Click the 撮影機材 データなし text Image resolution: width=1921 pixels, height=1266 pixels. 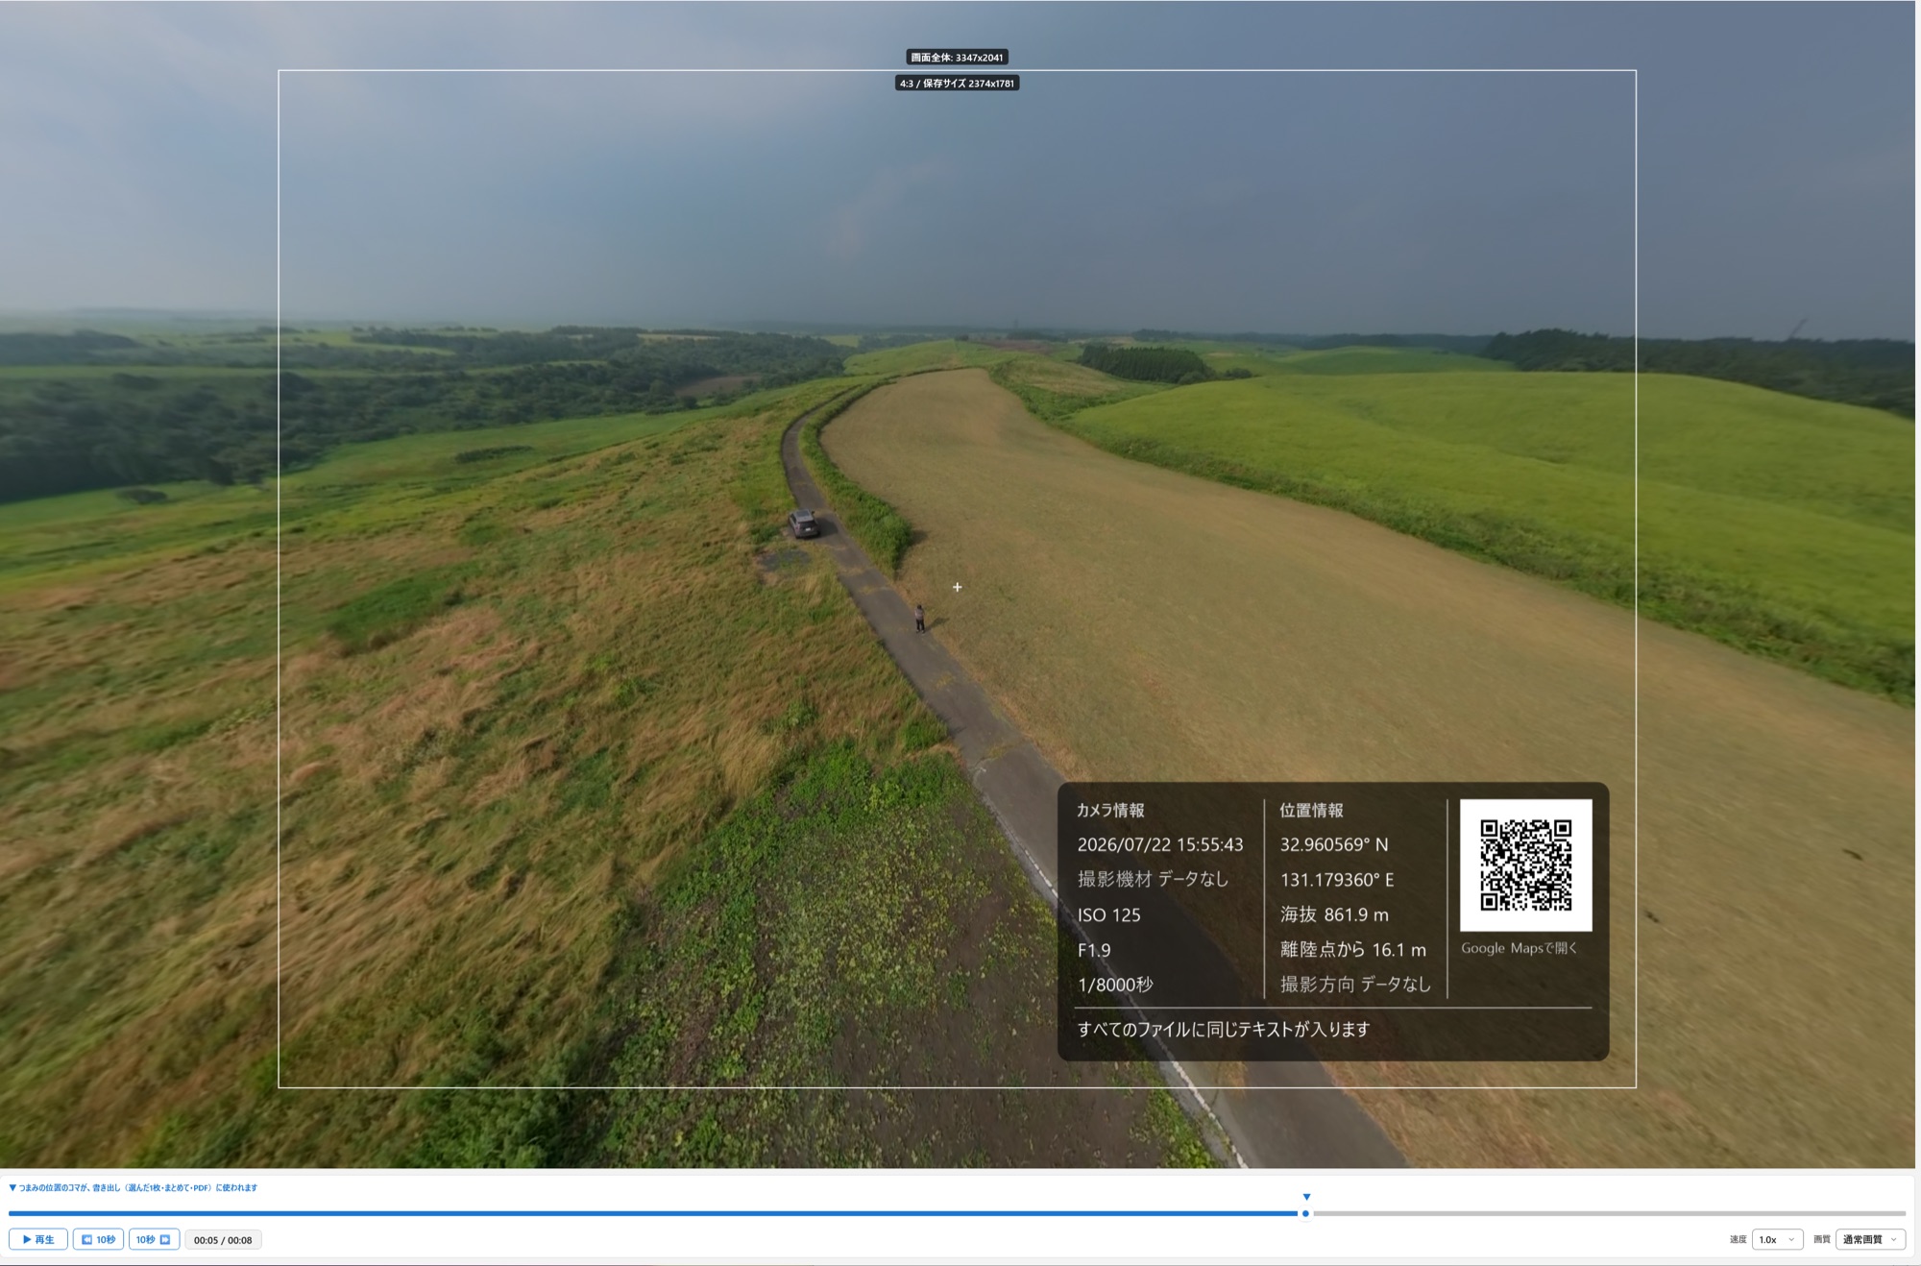[x=1153, y=879]
